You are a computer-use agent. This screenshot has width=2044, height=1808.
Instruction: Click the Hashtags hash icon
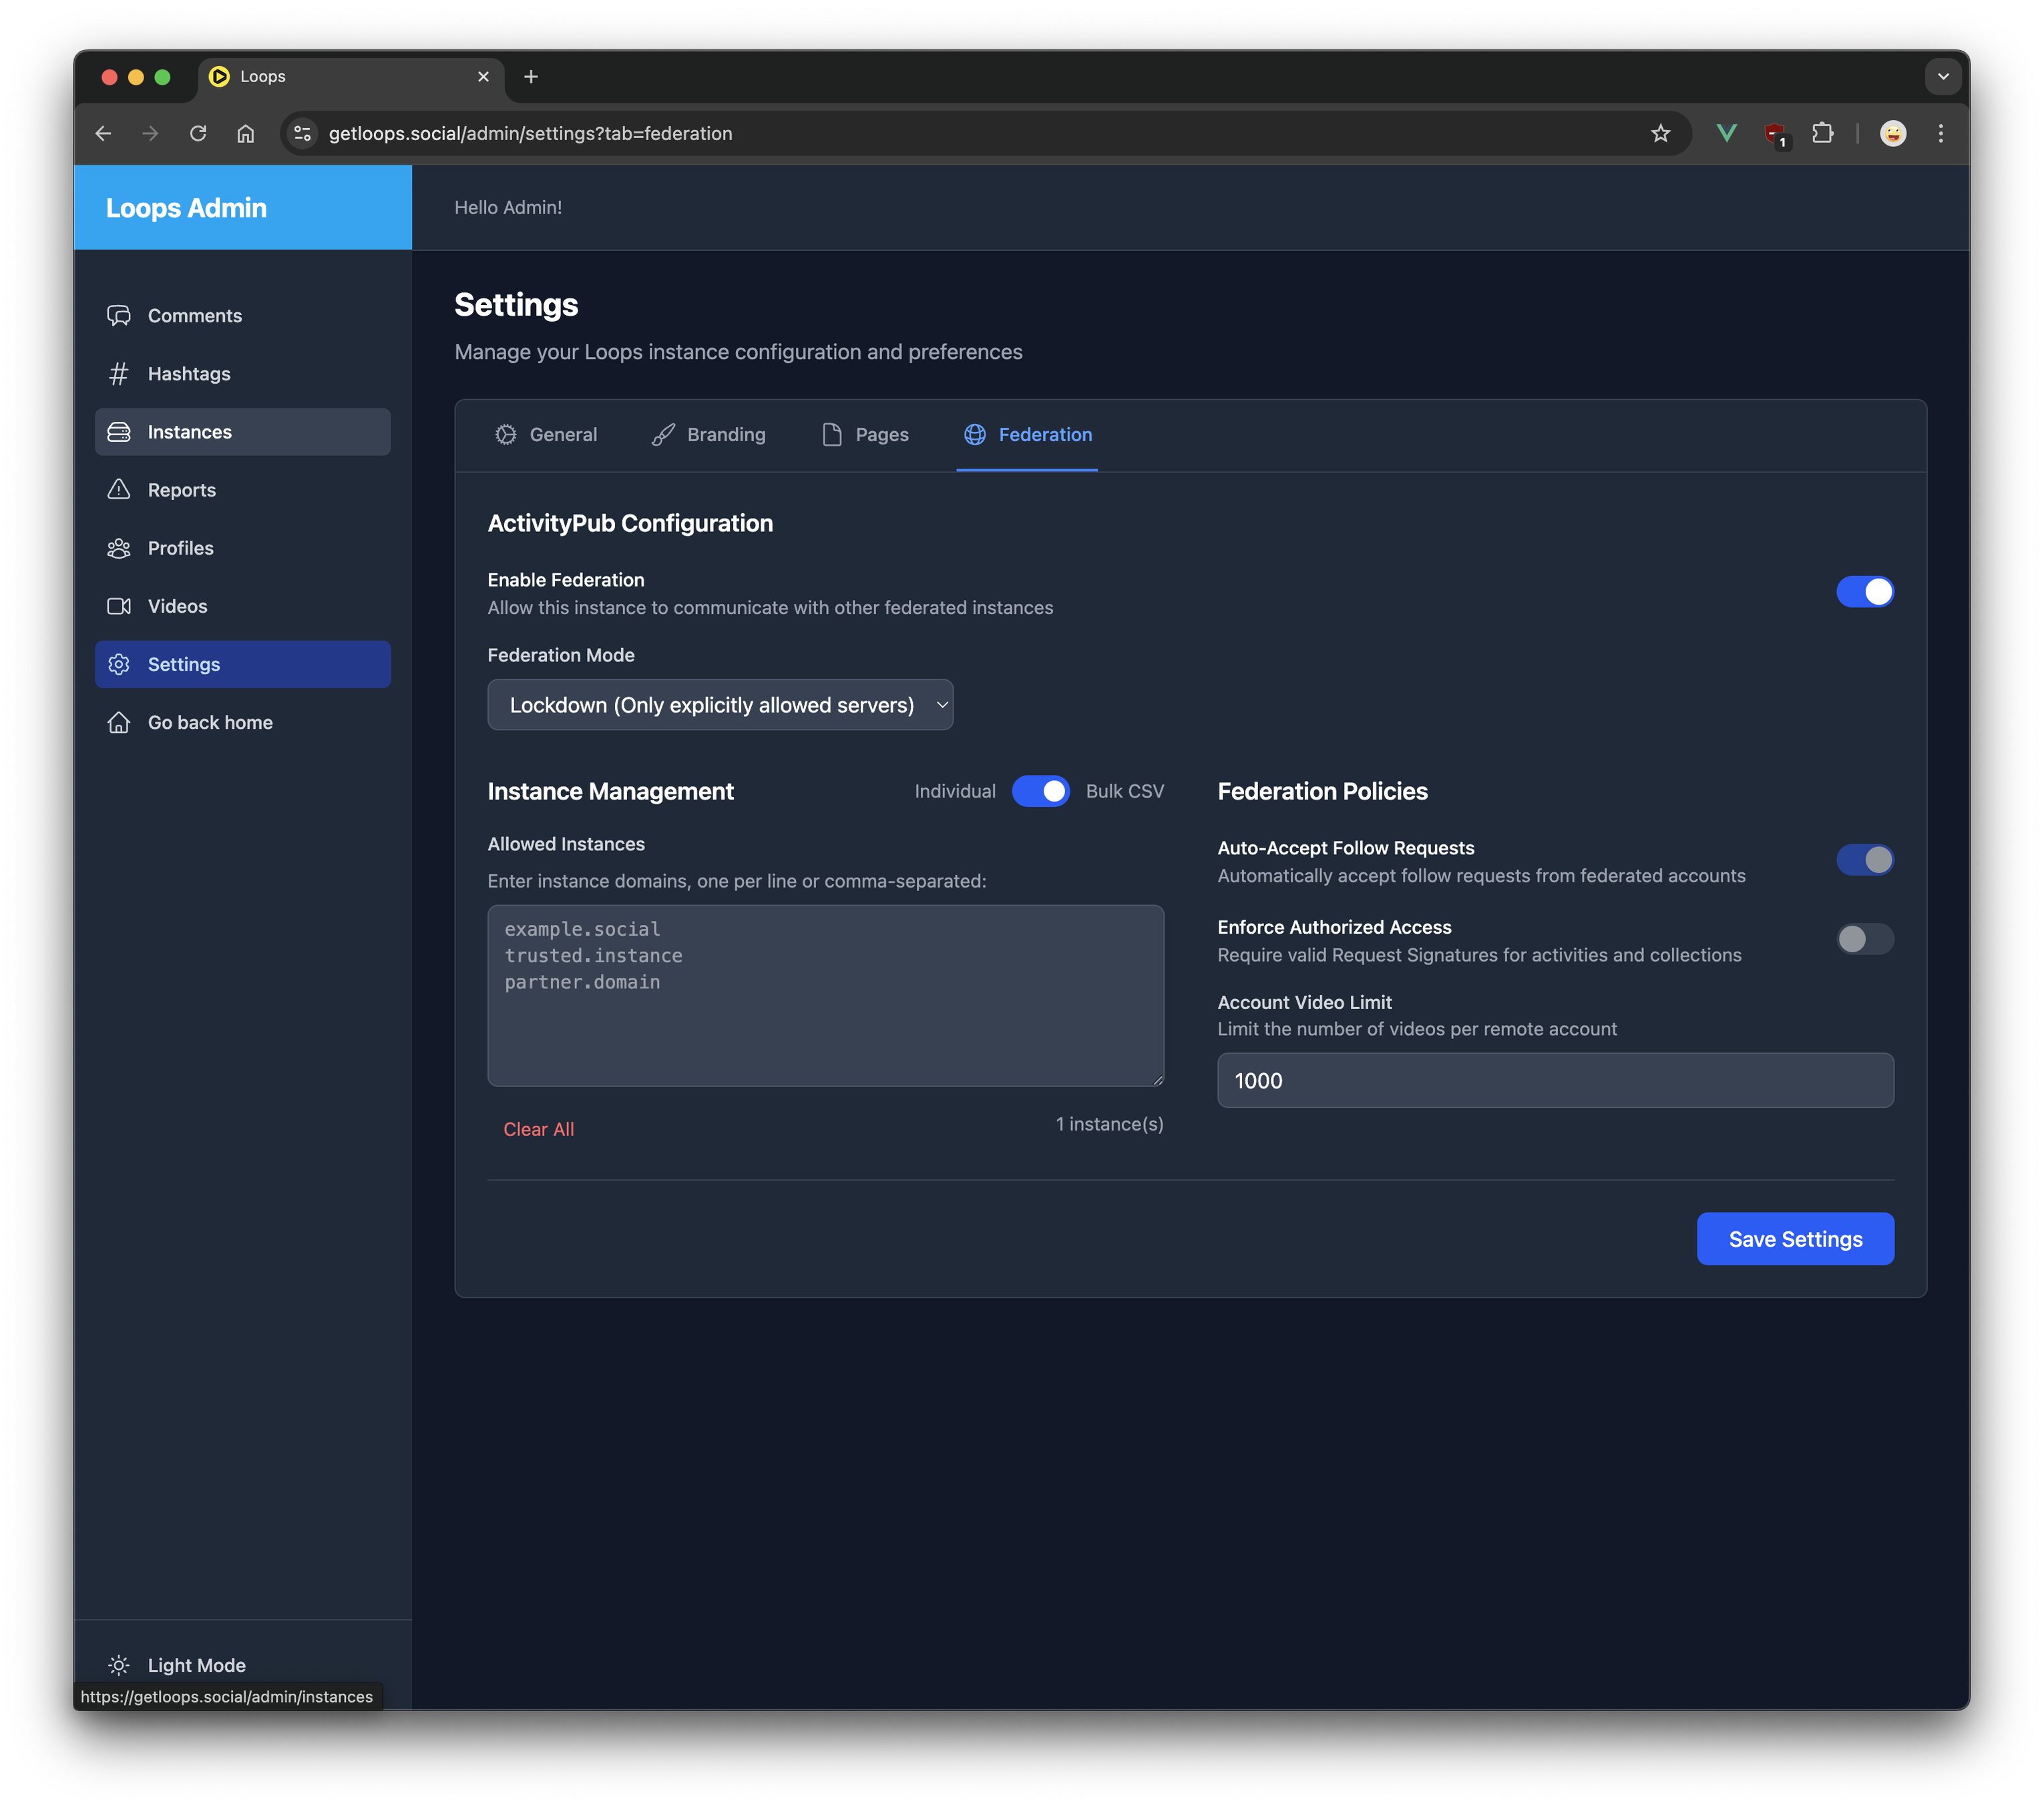click(119, 374)
